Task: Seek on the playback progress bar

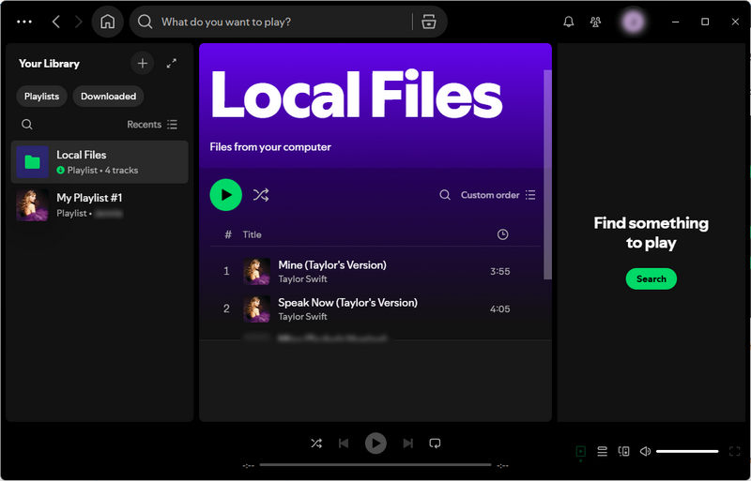Action: 375,465
